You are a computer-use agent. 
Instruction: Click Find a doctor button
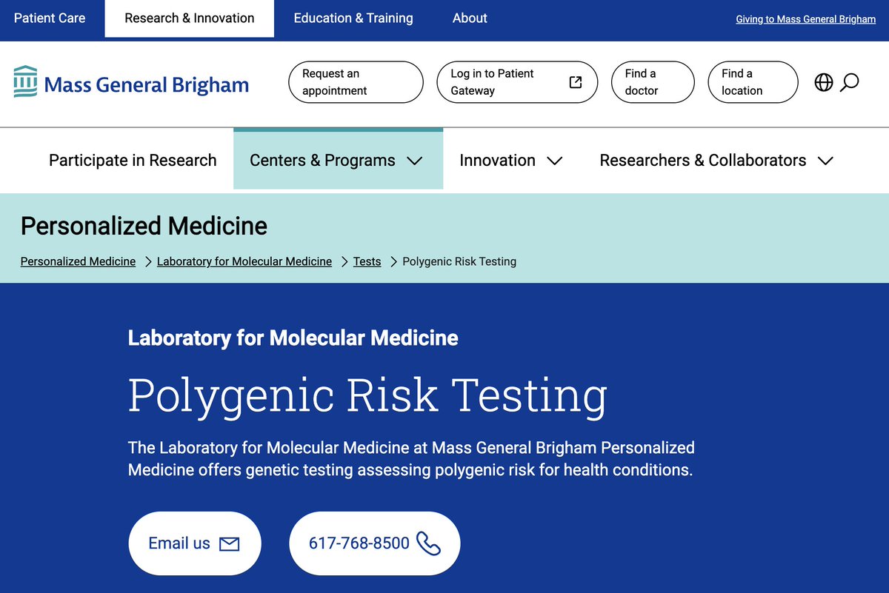pos(653,82)
